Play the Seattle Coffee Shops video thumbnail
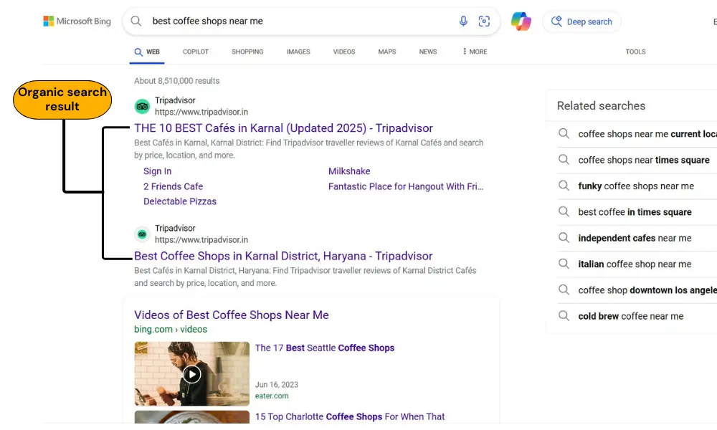Screen dimensions: 717x430 click(x=192, y=374)
